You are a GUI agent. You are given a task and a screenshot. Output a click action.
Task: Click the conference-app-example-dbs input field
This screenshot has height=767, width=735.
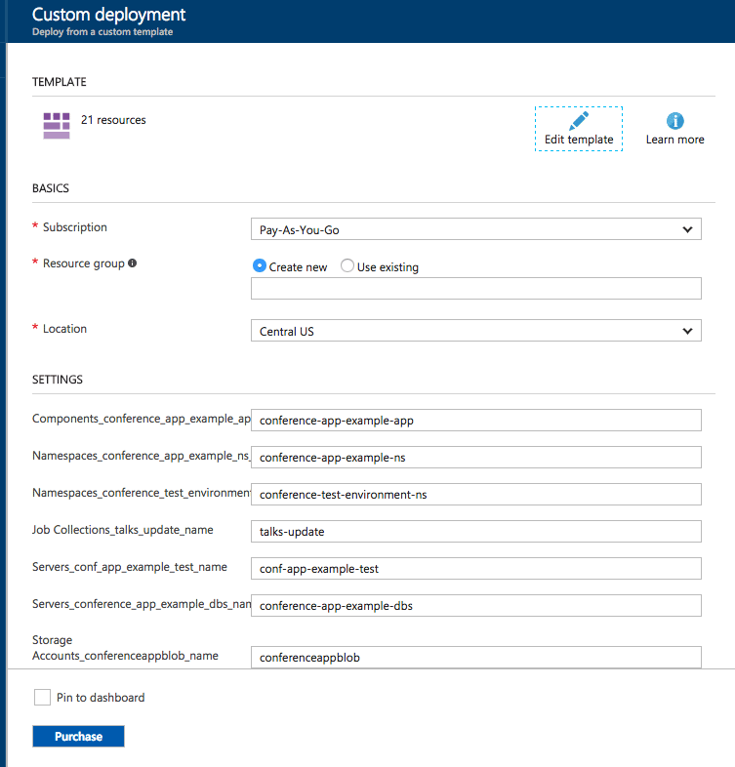click(x=475, y=606)
